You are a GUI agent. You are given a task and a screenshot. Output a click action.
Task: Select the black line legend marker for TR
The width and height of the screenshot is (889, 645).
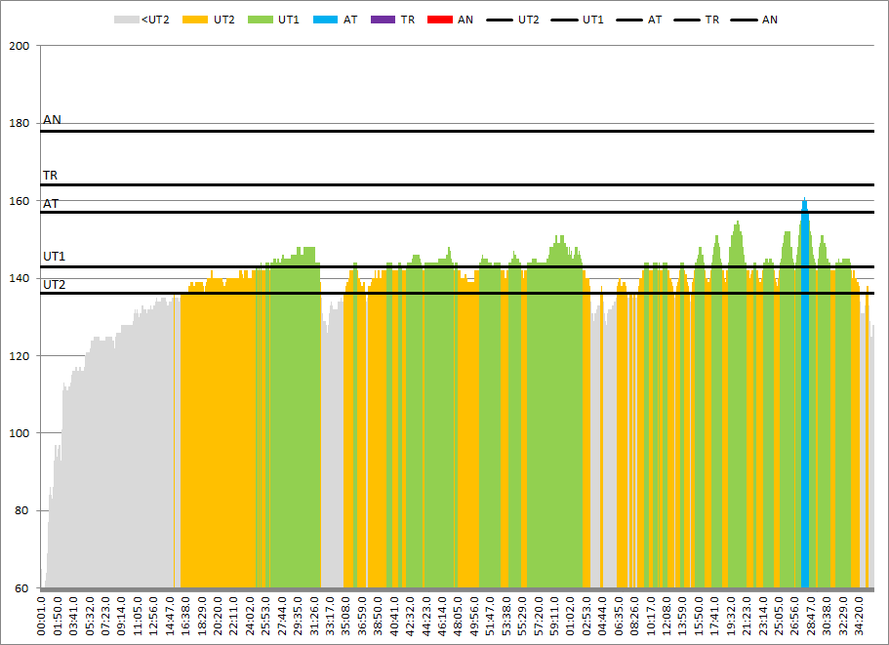pyautogui.click(x=688, y=20)
